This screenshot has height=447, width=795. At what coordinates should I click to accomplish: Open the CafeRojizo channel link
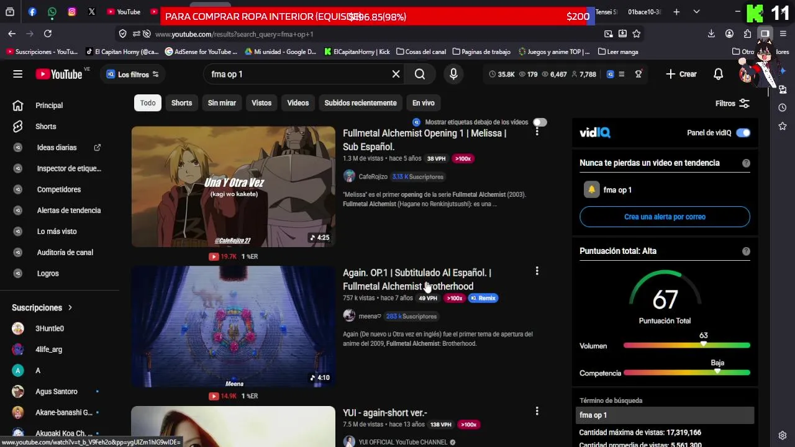[x=373, y=177]
